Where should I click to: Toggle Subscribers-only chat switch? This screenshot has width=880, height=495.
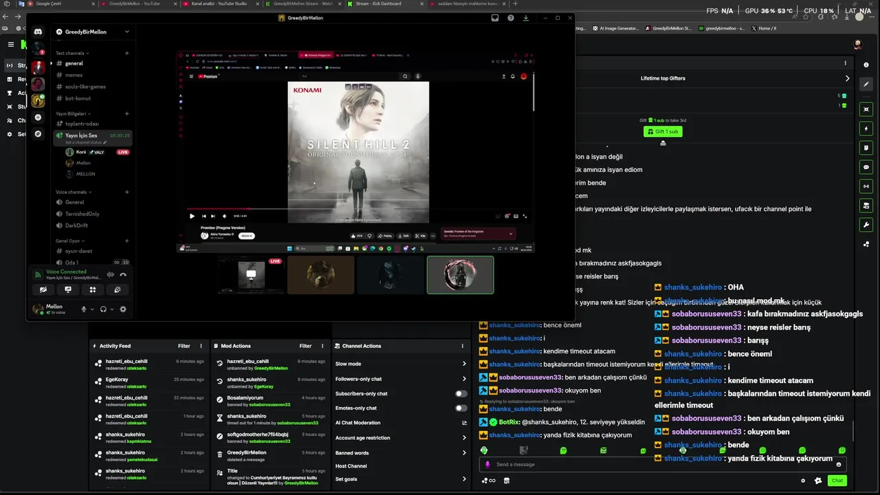point(461,394)
